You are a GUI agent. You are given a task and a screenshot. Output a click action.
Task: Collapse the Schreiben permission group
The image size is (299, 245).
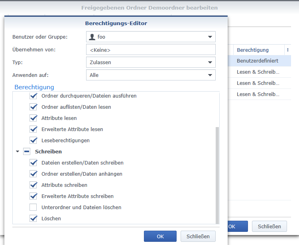(x=18, y=152)
